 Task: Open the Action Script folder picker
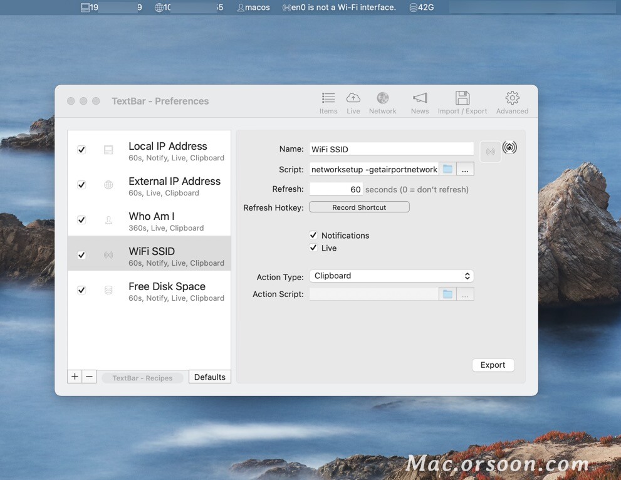point(448,294)
